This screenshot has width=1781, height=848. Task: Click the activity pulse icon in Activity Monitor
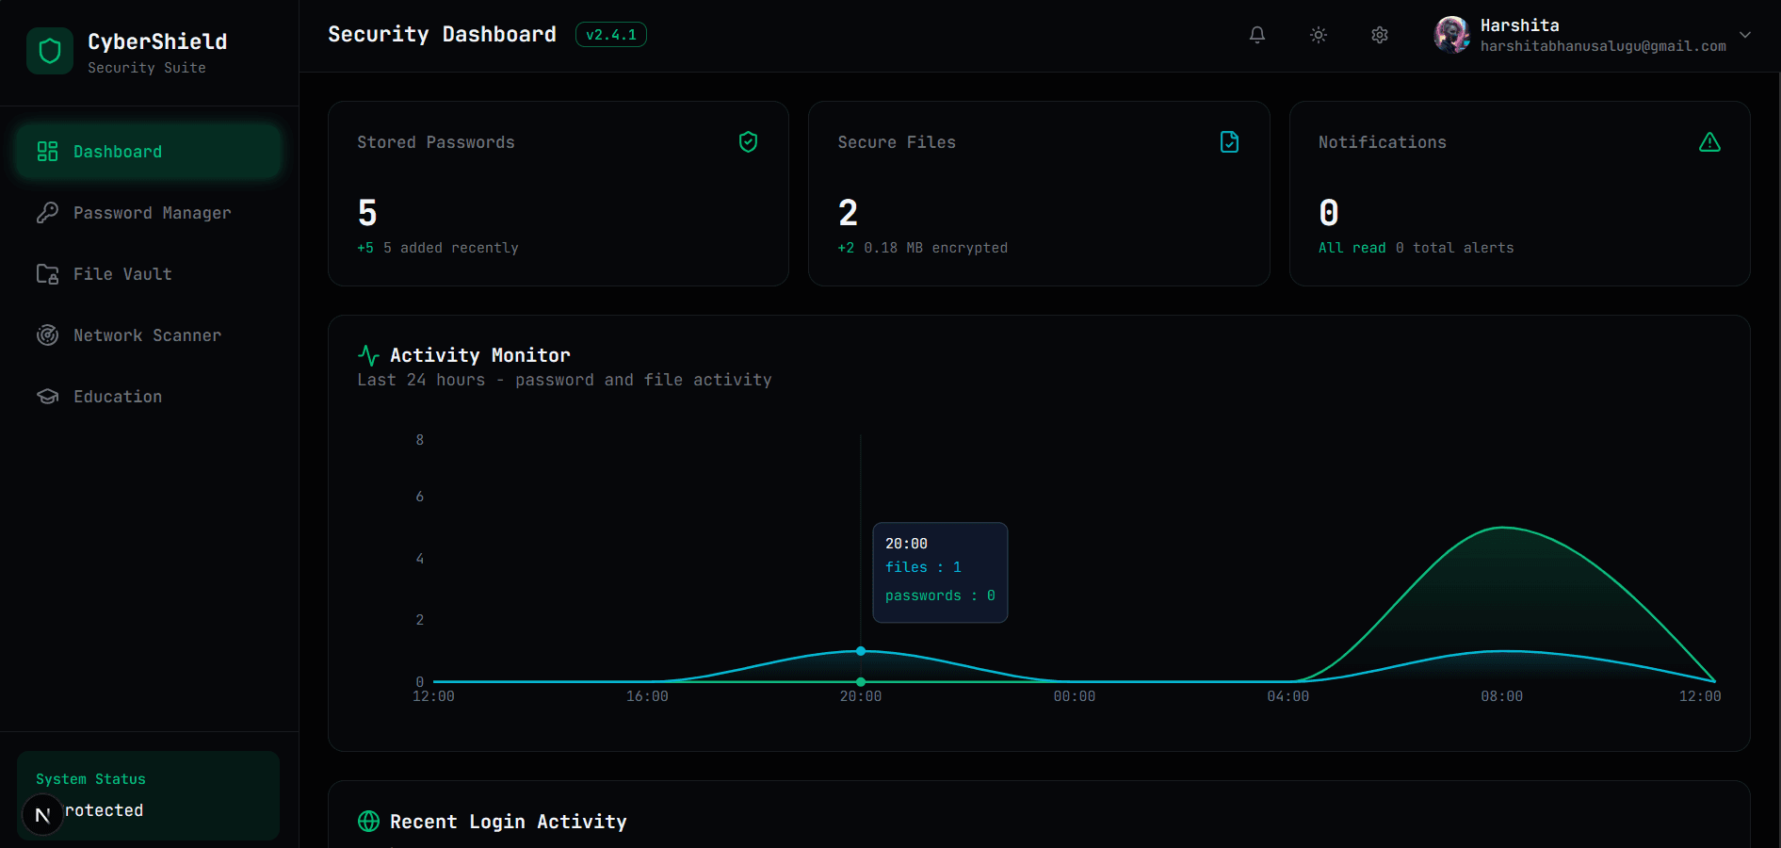coord(368,355)
